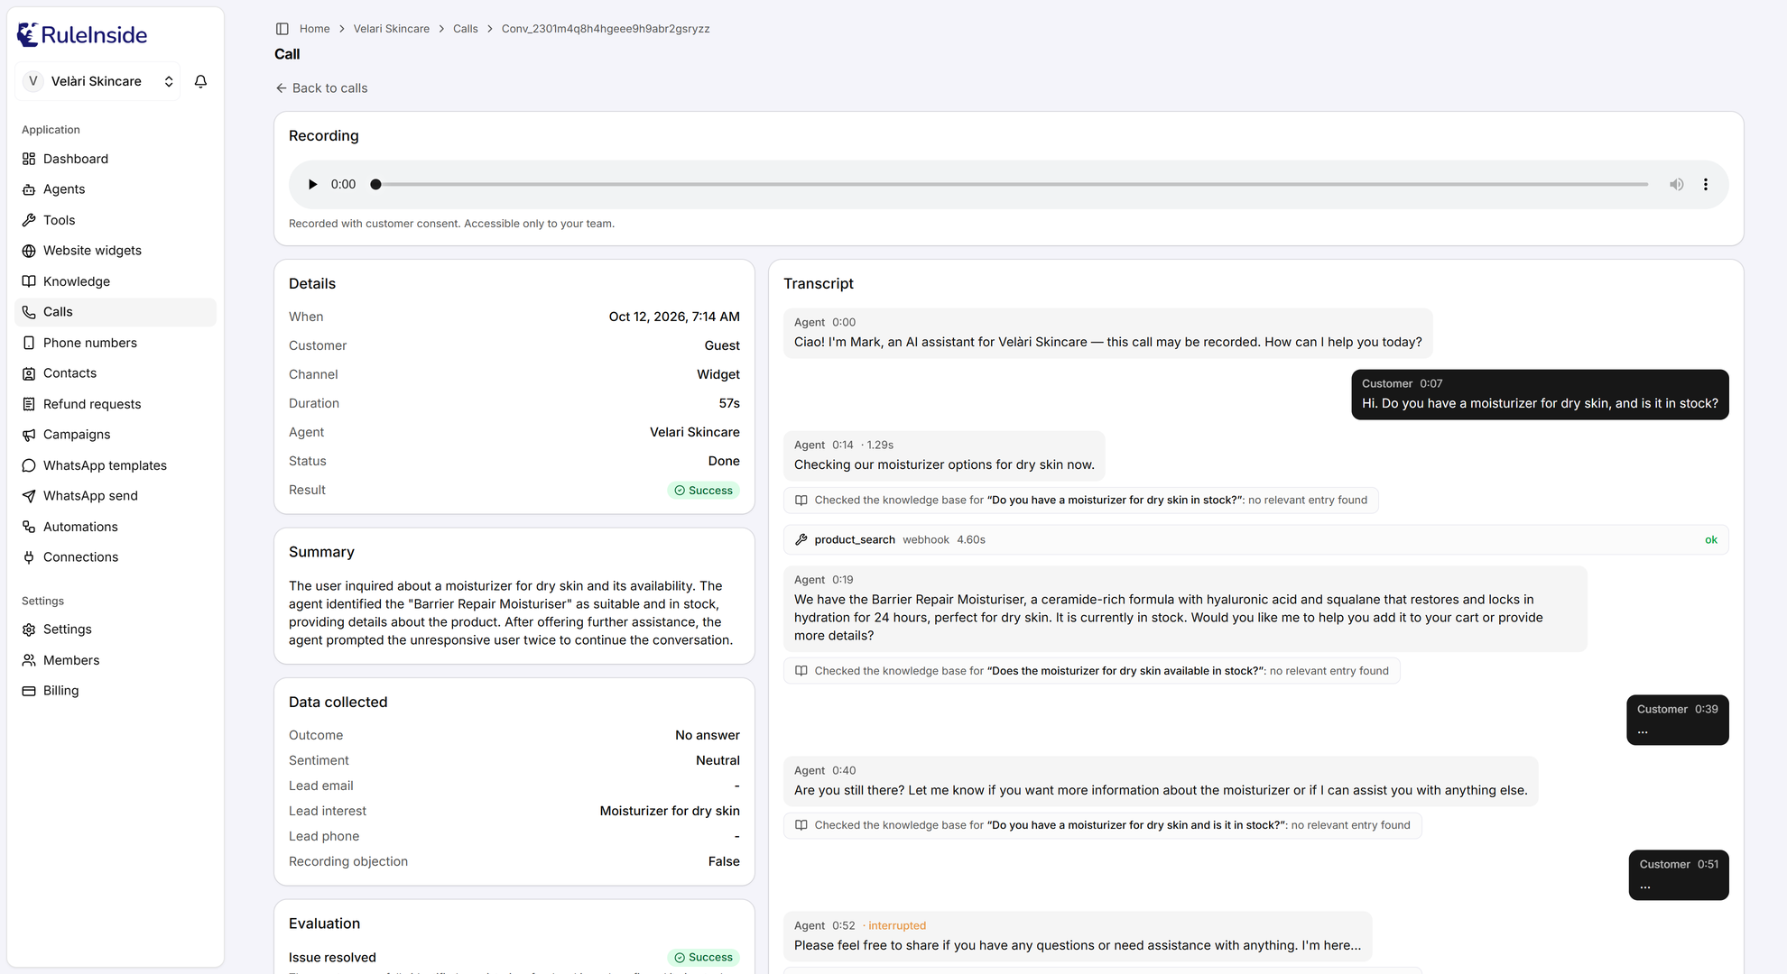The image size is (1787, 974).
Task: Click Velari Skincare breadcrumb link
Action: tap(391, 29)
